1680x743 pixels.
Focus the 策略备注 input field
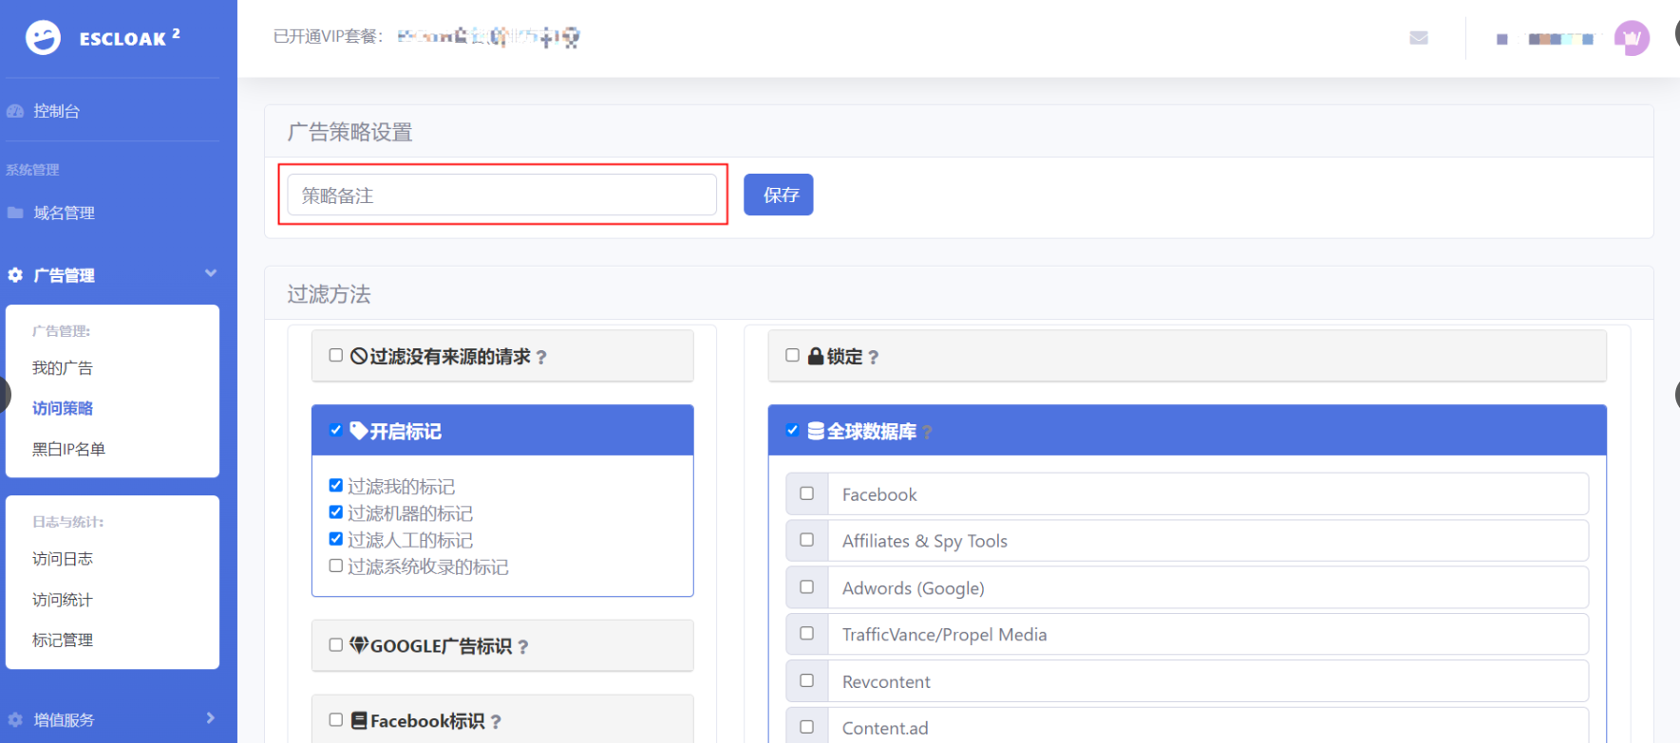click(502, 195)
